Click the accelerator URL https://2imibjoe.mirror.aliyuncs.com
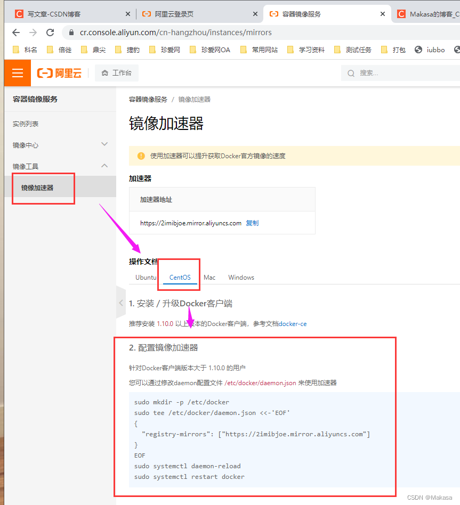 point(190,223)
